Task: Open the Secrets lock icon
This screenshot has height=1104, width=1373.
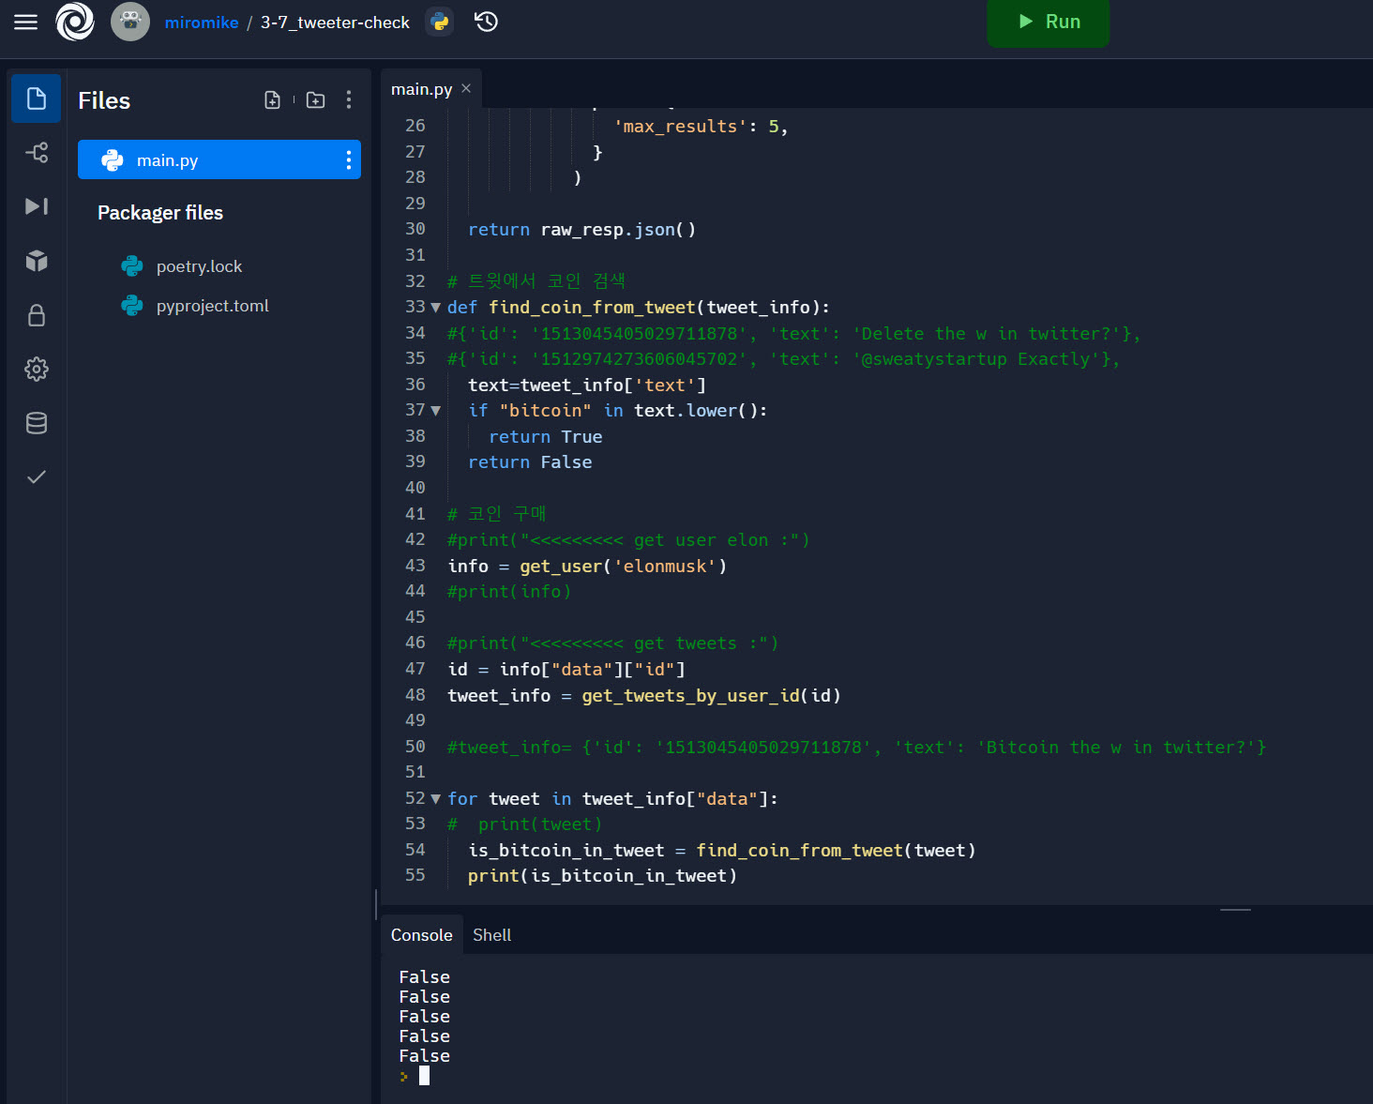Action: click(37, 315)
